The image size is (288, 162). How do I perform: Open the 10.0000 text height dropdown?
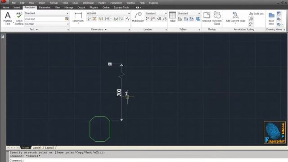[x=68, y=24]
